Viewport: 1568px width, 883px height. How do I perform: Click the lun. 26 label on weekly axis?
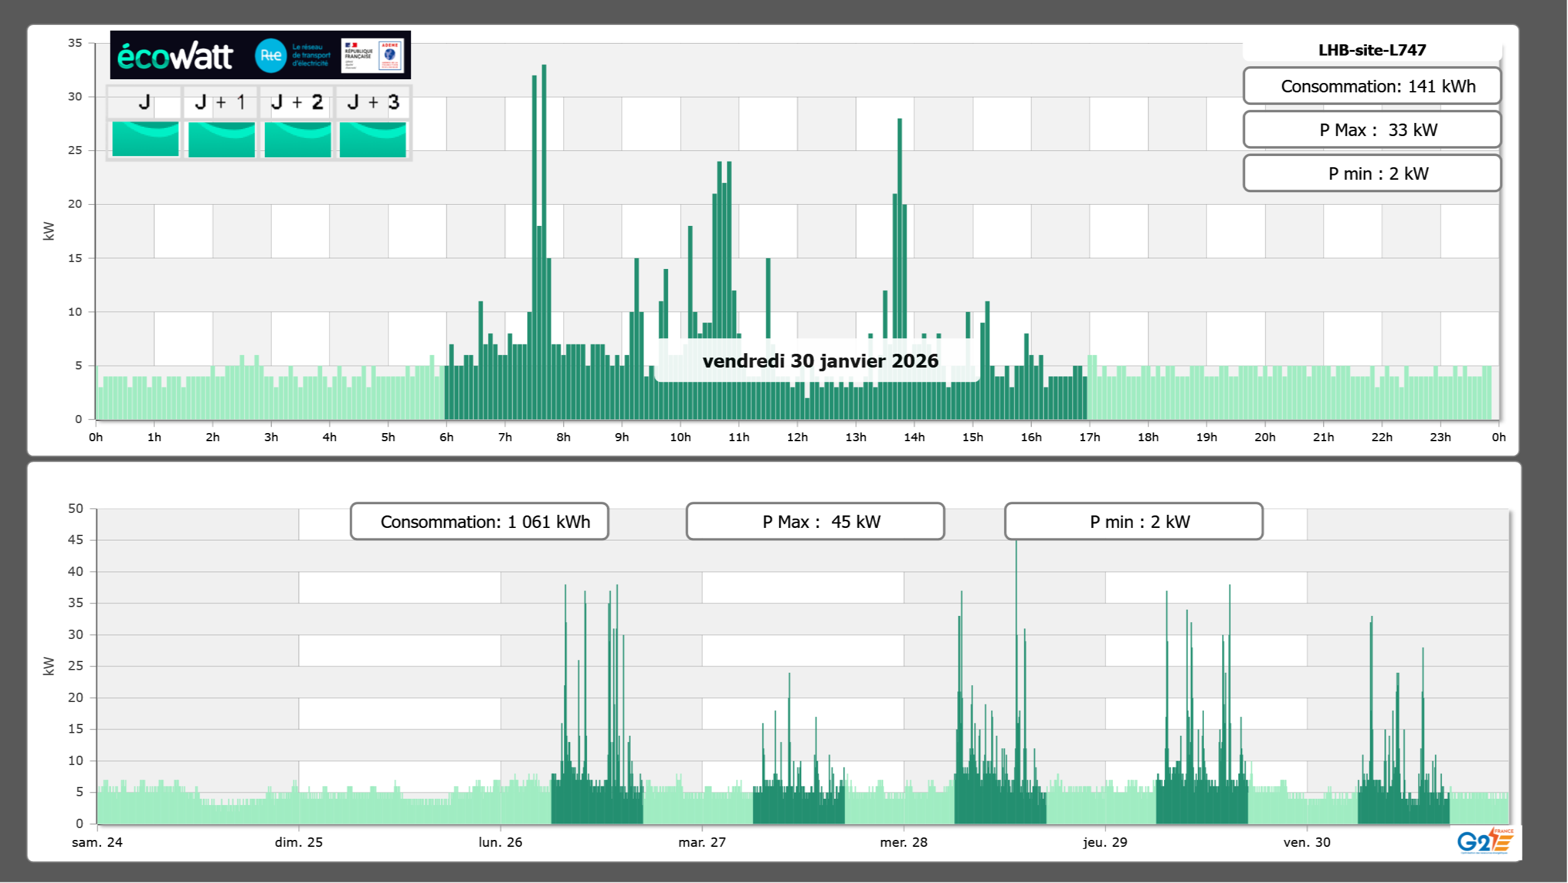pyautogui.click(x=500, y=842)
